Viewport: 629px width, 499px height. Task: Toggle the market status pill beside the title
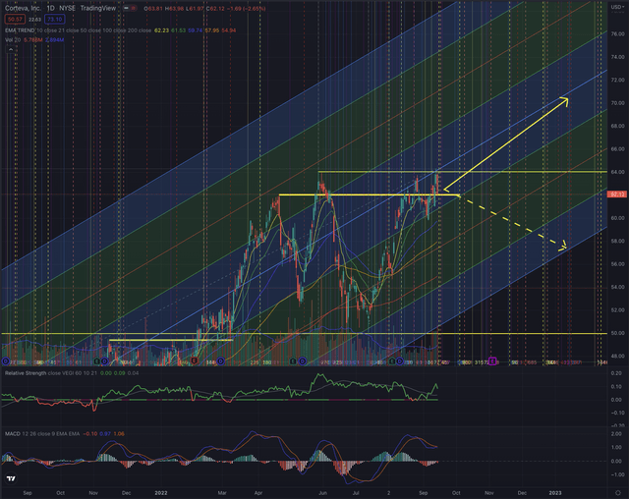click(x=130, y=8)
